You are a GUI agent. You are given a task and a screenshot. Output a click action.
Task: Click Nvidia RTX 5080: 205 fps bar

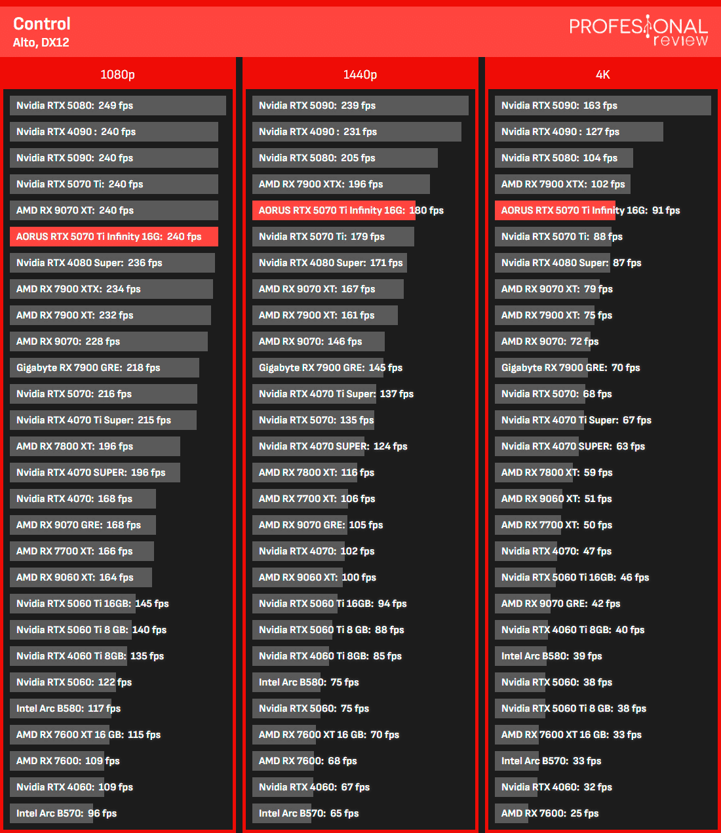(345, 158)
